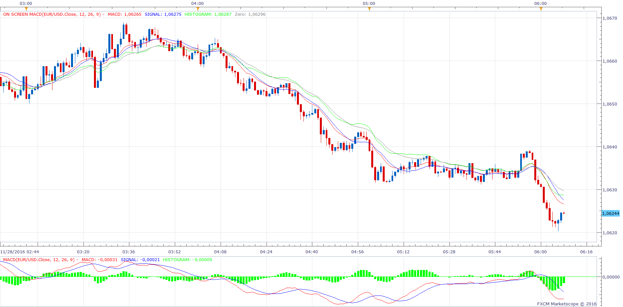623x307 pixels.
Task: Click the 06:16 time axis label
Action: [586, 252]
